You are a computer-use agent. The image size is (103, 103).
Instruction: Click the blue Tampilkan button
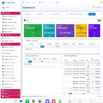click(92, 14)
